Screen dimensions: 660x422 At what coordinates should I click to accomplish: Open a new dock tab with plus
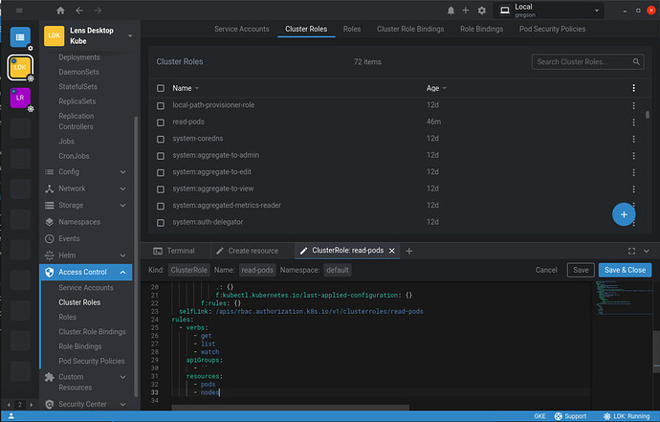(409, 251)
